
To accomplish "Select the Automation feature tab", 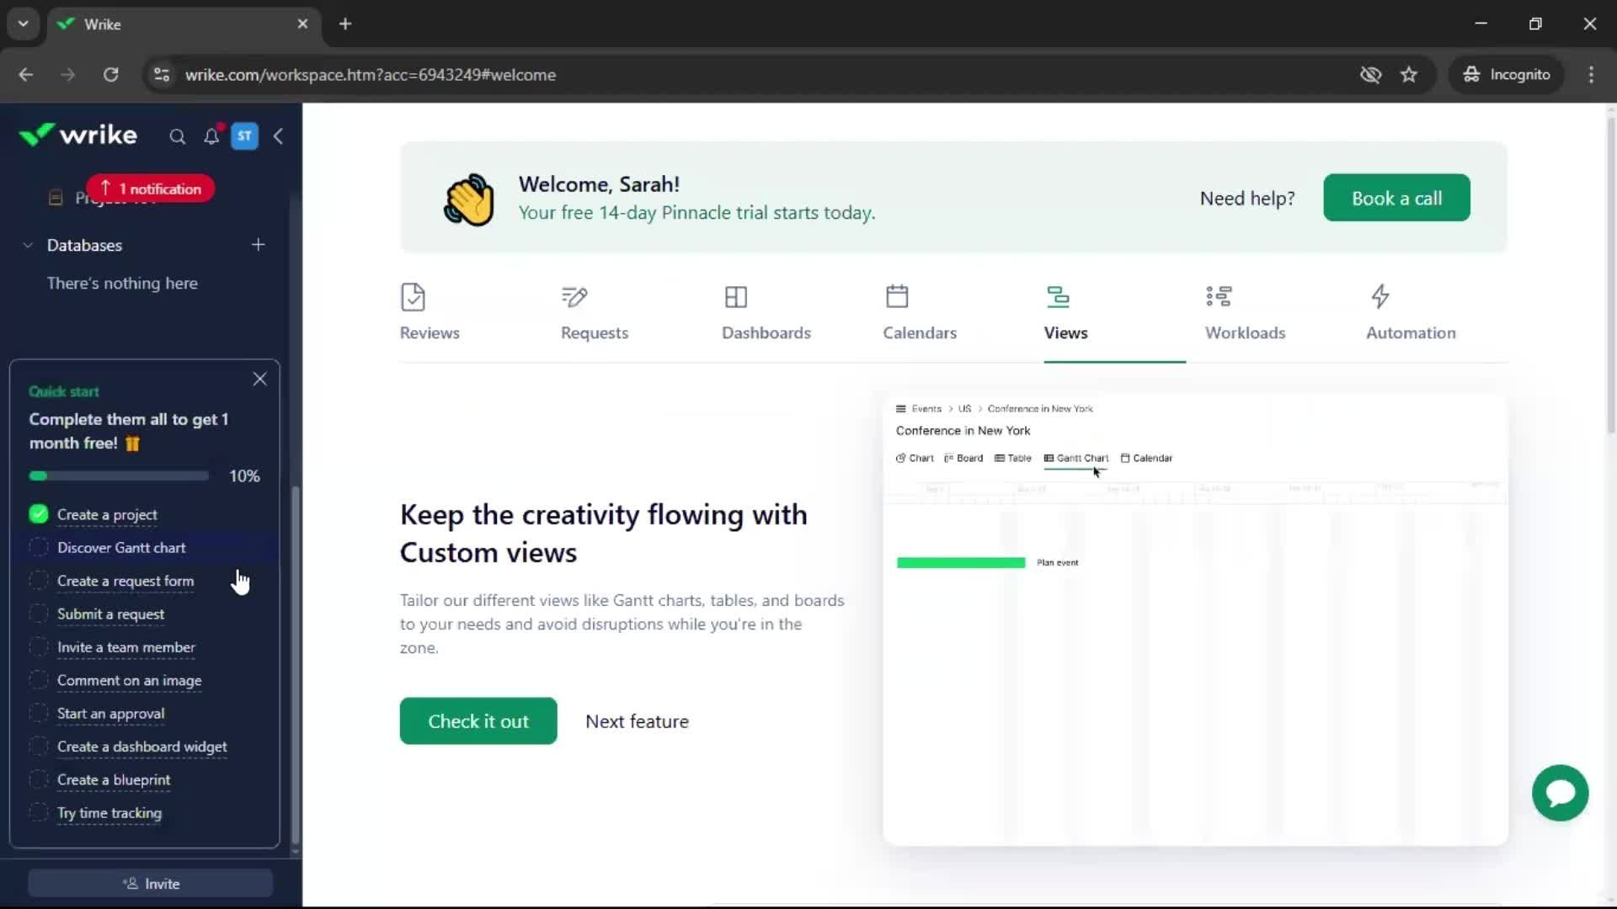I will [x=1411, y=313].
